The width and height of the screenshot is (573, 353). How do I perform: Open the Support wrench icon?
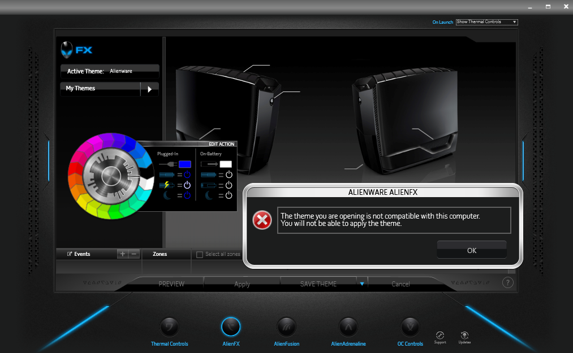[440, 335]
